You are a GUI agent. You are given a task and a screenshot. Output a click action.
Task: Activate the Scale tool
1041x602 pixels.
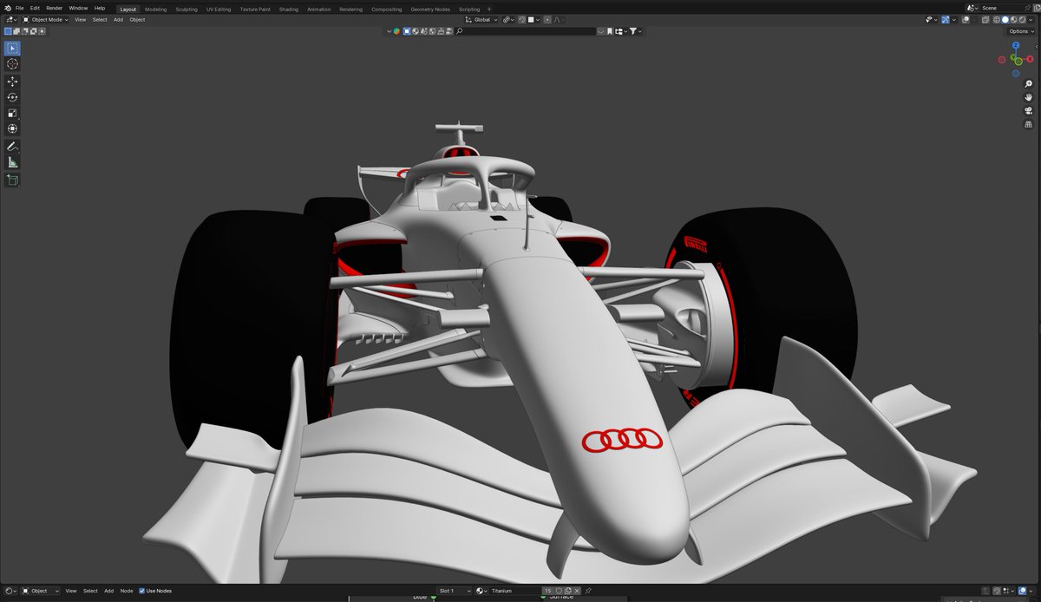pos(12,113)
